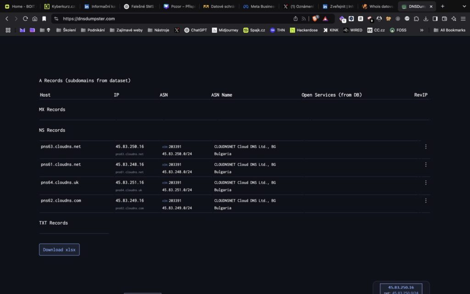Click the host pns64.cloudns.uk

click(x=60, y=182)
